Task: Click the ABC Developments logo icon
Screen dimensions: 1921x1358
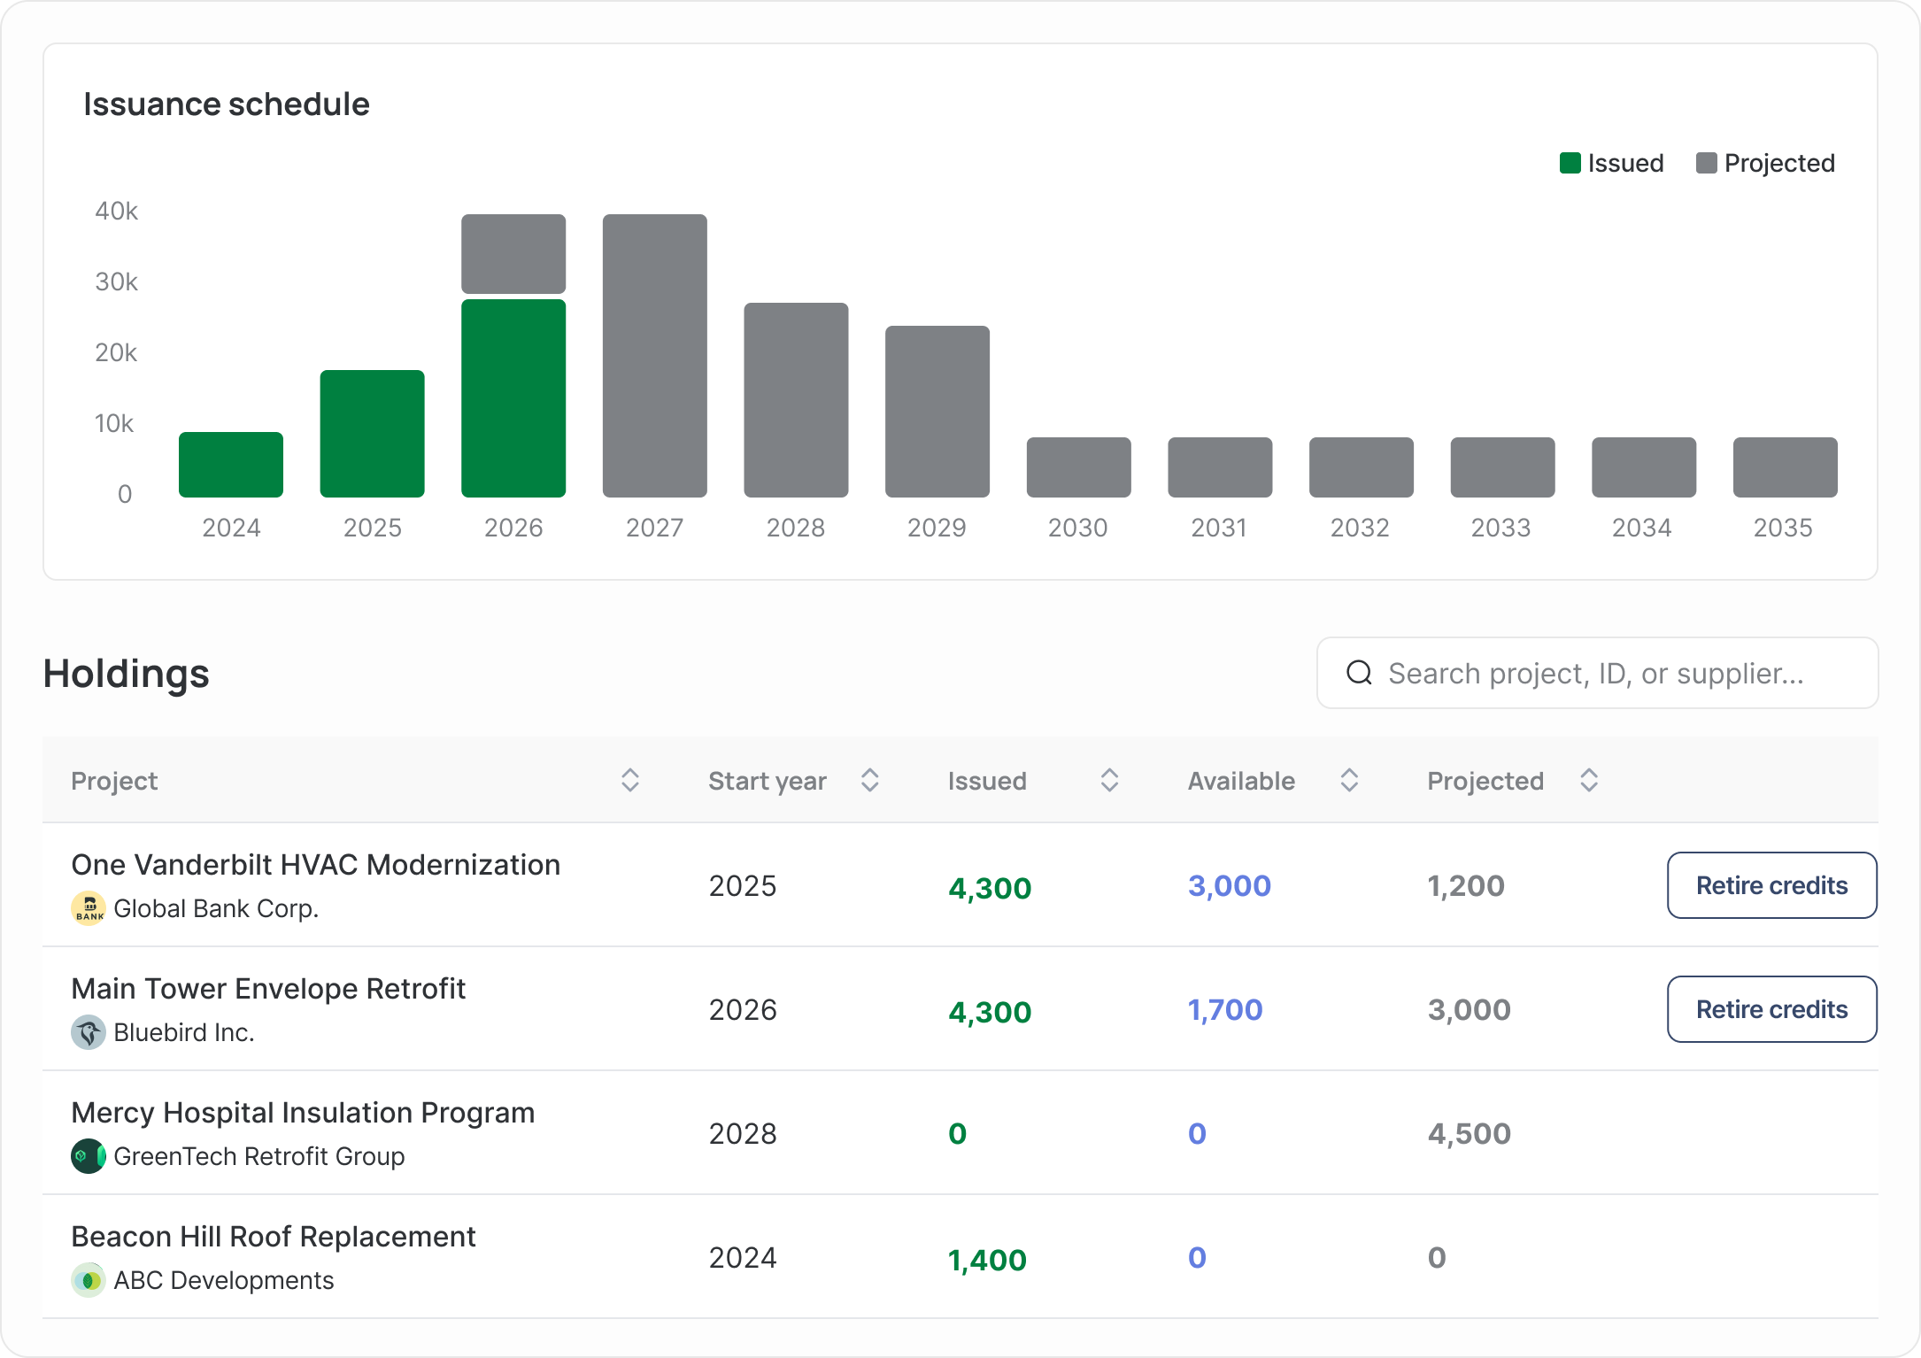Action: (89, 1280)
